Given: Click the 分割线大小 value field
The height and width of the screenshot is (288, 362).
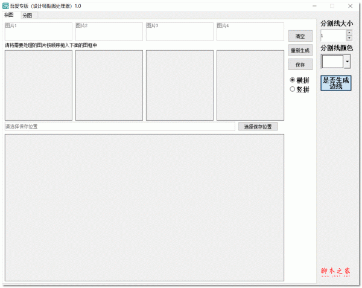Looking at the screenshot, I should point(333,36).
